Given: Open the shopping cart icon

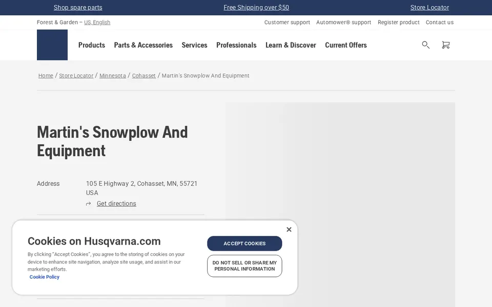Looking at the screenshot, I should click(x=445, y=45).
